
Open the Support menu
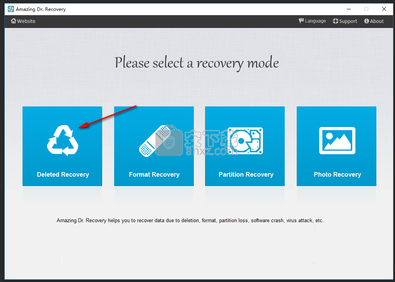click(x=345, y=21)
